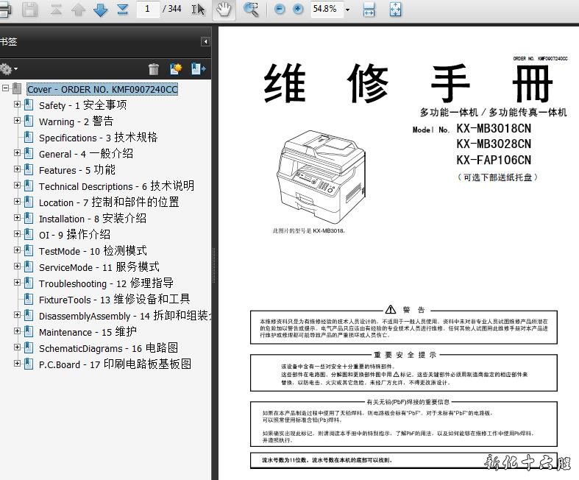Click the page number input field
This screenshot has height=480, width=579.
[148, 10]
